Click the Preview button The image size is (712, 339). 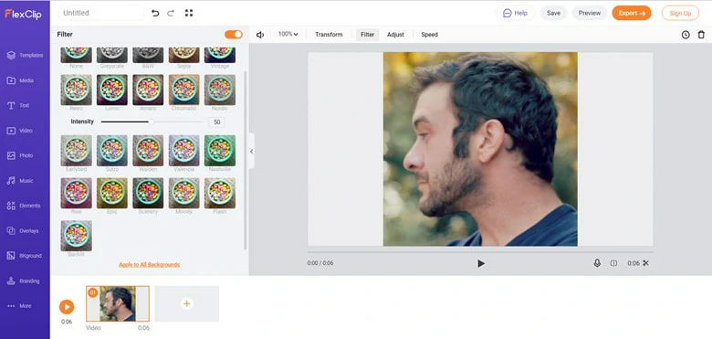click(590, 13)
